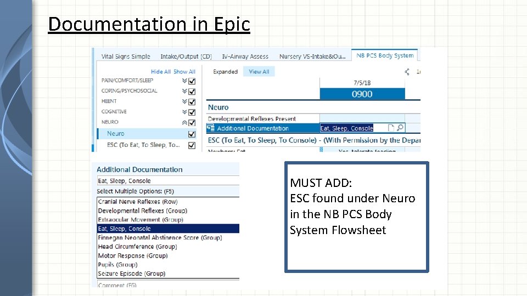527x296 pixels.
Task: Collapse the NEURO section chevron
Action: (184, 122)
